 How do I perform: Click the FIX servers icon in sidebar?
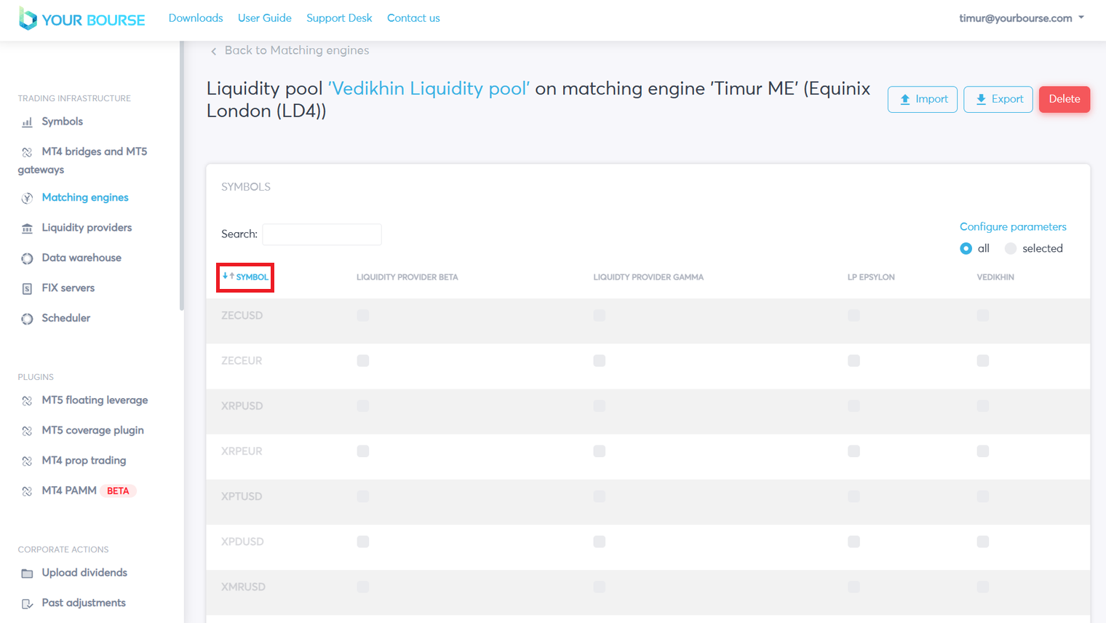coord(27,289)
